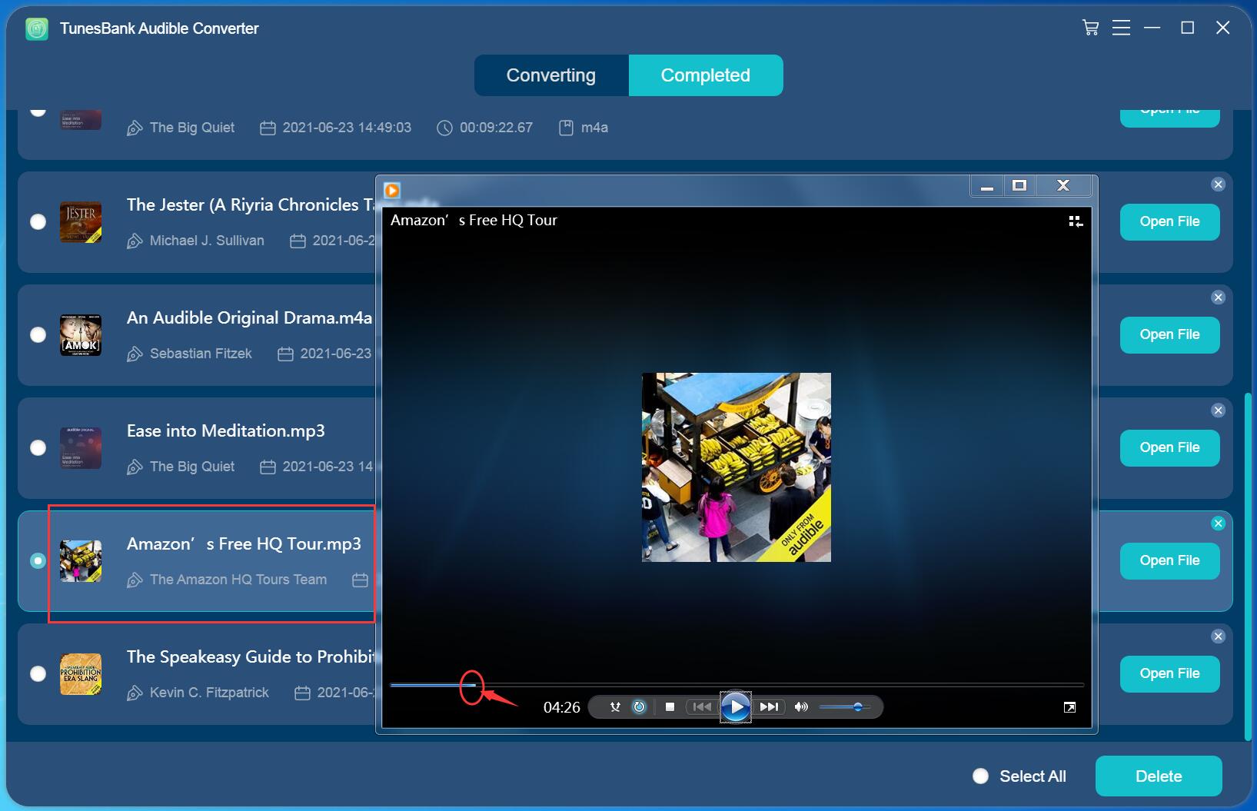Image resolution: width=1257 pixels, height=811 pixels.
Task: Click author icon beside Sebastian Fitzek
Action: [x=135, y=354]
